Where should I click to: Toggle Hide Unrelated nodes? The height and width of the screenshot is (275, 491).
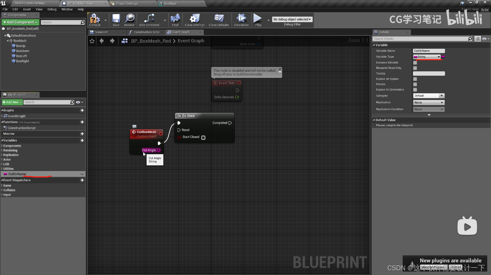coord(149,20)
